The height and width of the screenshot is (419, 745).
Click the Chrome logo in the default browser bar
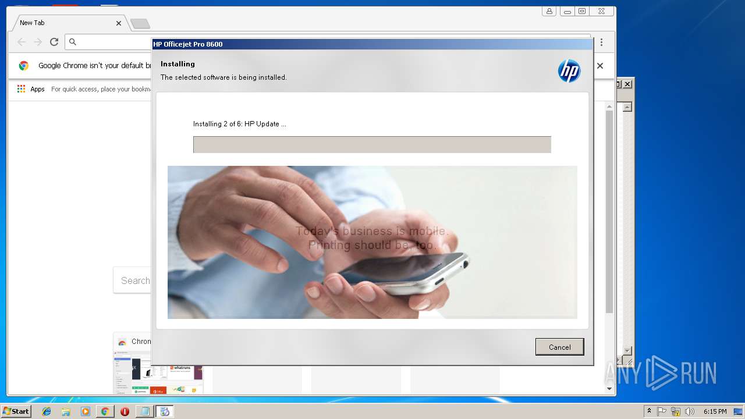[24, 66]
